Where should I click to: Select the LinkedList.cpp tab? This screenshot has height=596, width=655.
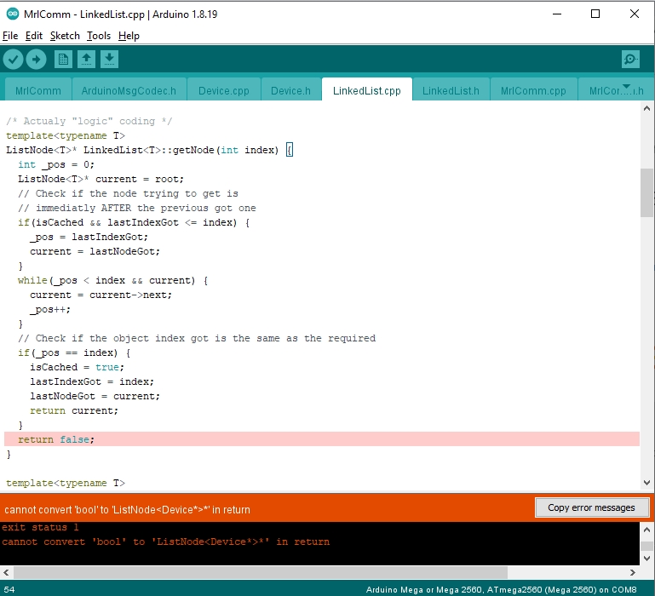point(367,90)
